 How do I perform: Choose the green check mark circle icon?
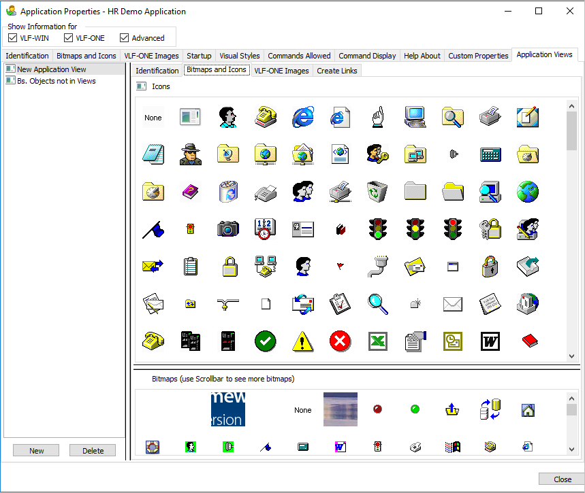point(266,341)
